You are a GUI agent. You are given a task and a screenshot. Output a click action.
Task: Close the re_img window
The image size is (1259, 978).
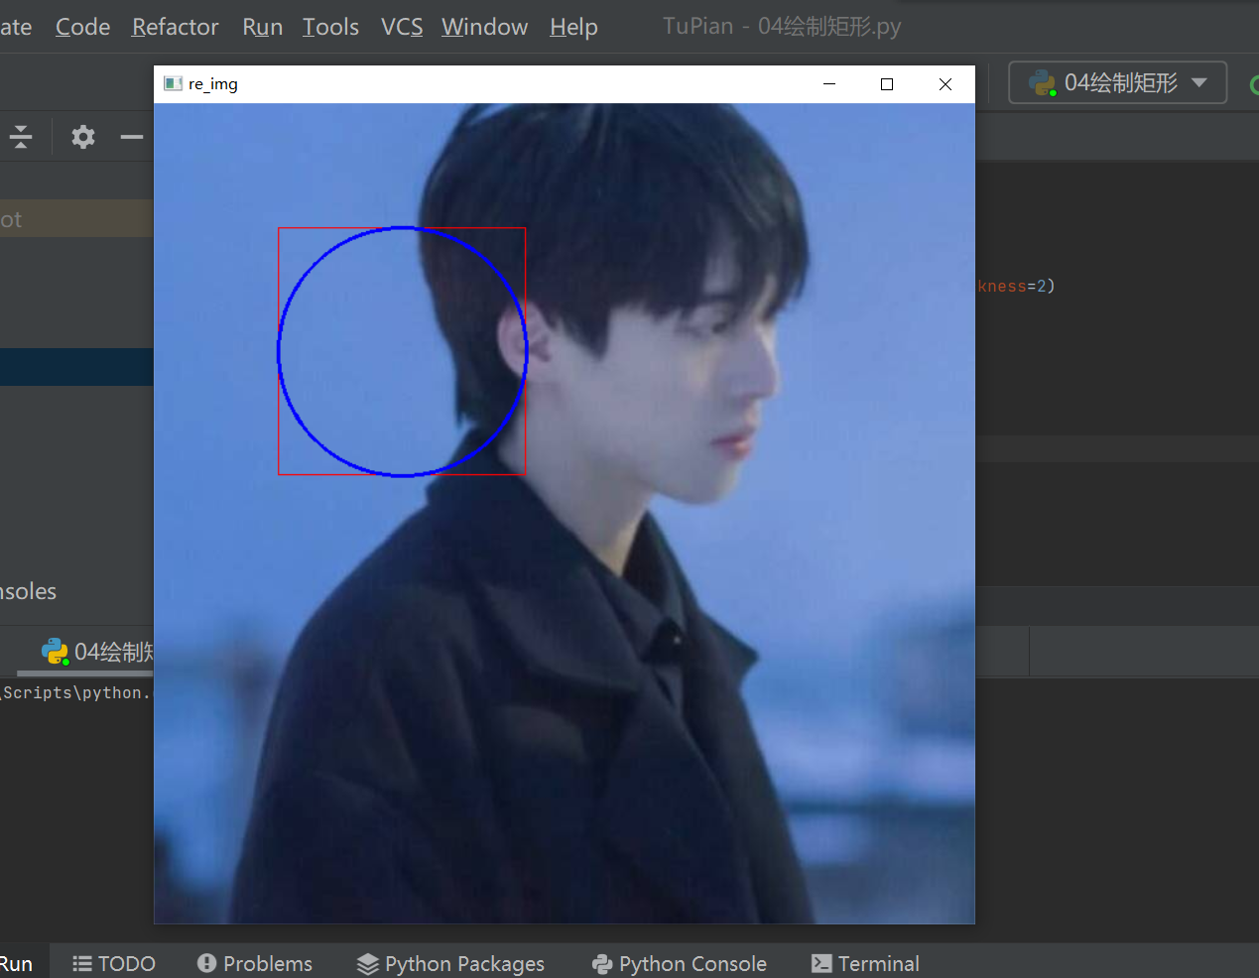[x=945, y=84]
